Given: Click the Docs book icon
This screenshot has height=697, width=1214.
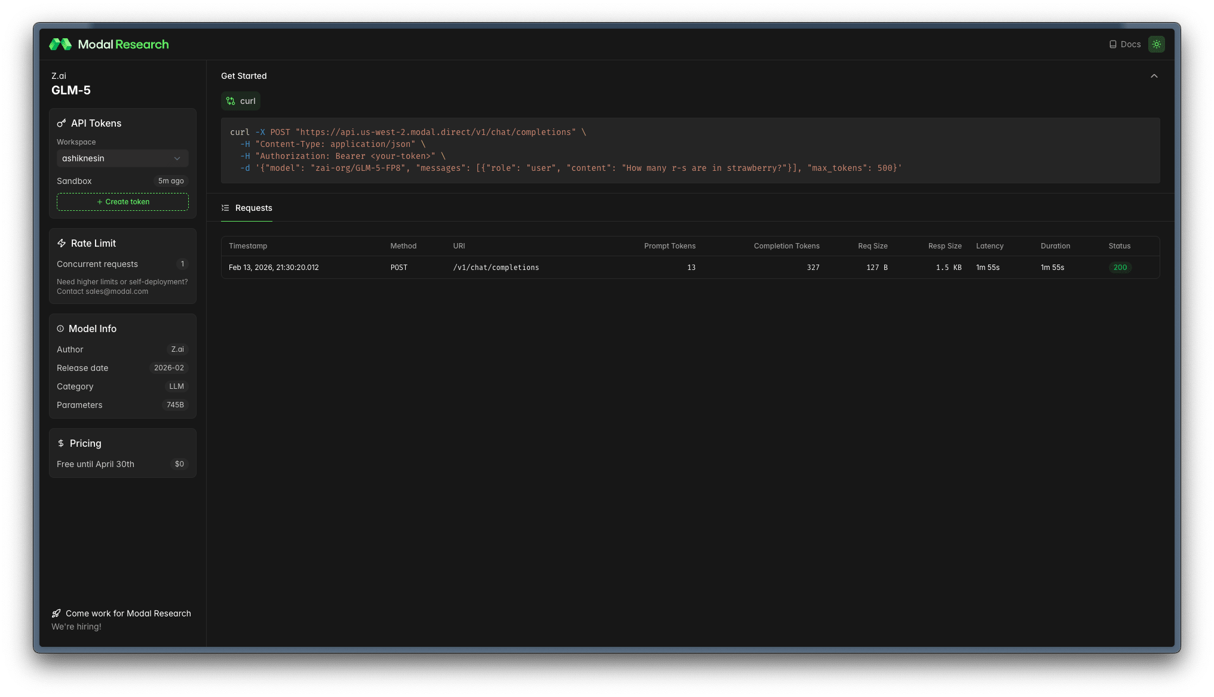Looking at the screenshot, I should click(x=1112, y=44).
